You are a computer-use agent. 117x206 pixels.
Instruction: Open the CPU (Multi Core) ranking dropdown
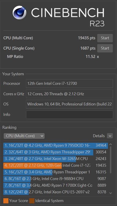pyautogui.click(x=24, y=136)
